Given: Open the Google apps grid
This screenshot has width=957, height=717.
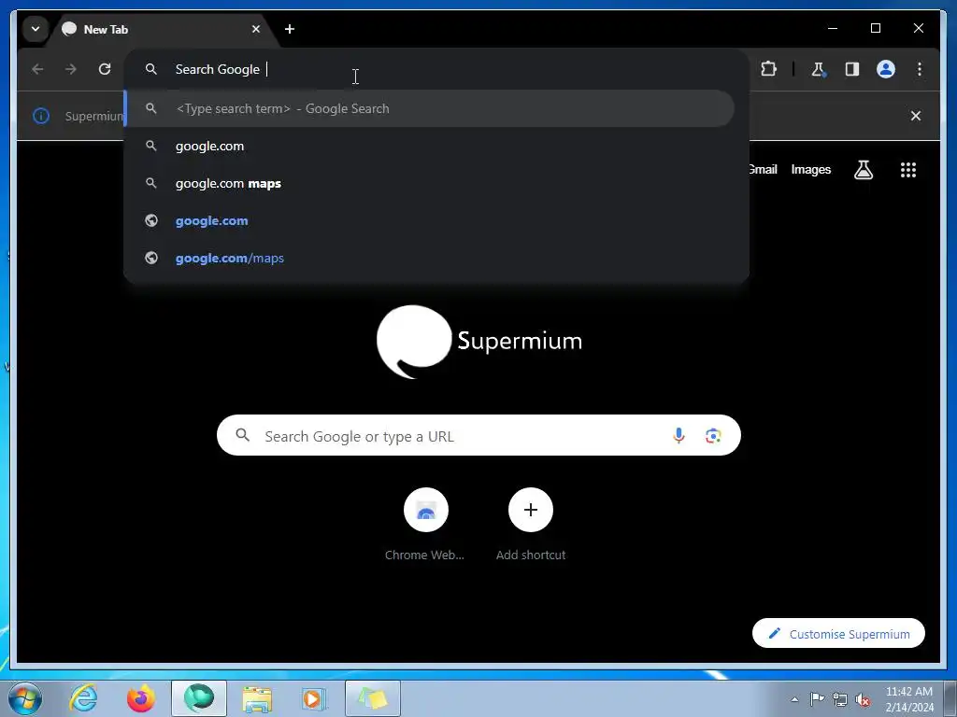Looking at the screenshot, I should pos(908,170).
